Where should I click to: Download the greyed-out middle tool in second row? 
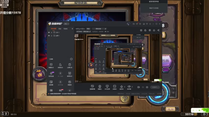[60, 74]
